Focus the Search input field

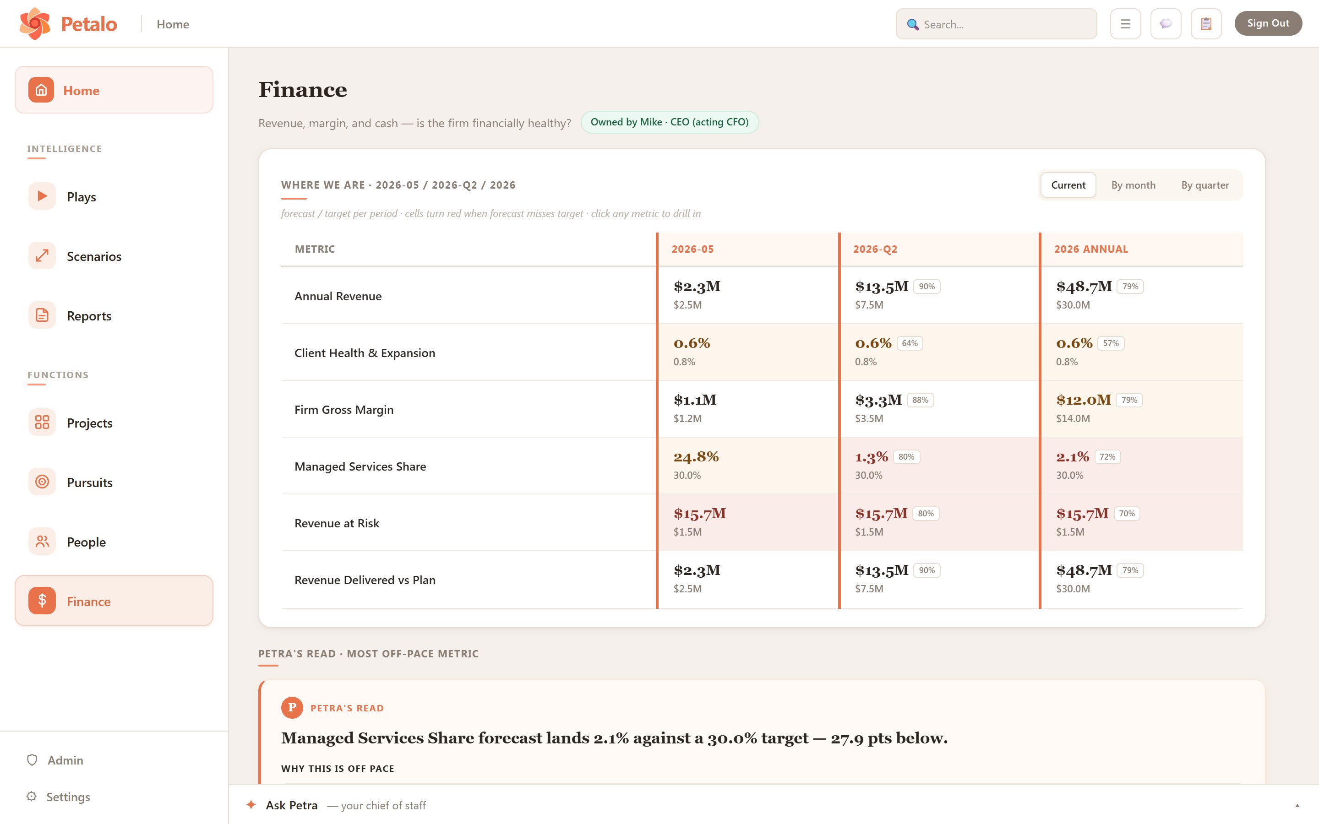click(x=996, y=24)
